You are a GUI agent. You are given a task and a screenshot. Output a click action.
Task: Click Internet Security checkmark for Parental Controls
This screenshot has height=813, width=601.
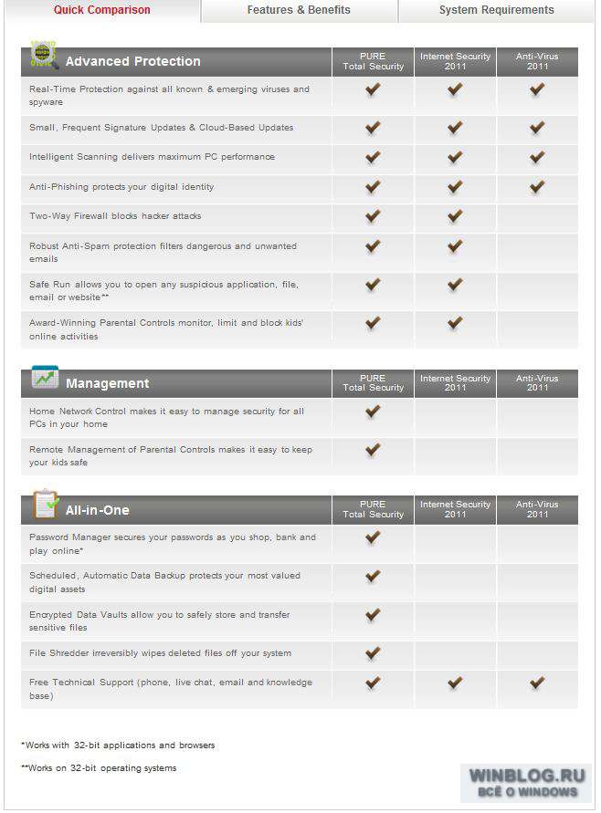pyautogui.click(x=455, y=323)
